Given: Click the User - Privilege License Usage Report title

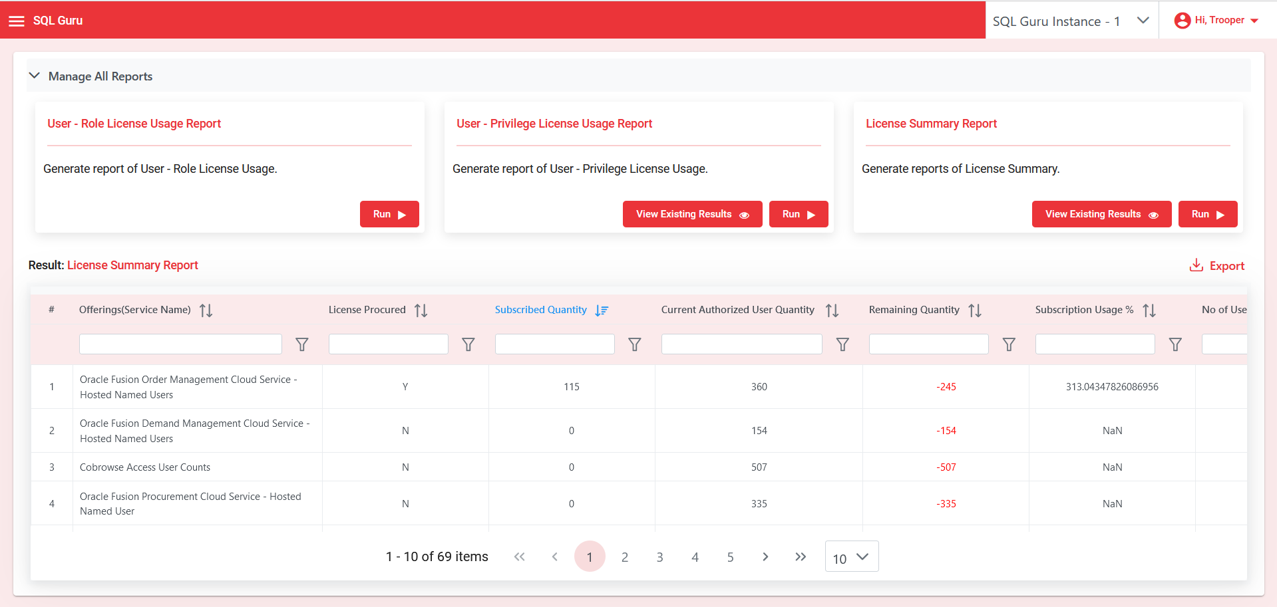Looking at the screenshot, I should (554, 124).
